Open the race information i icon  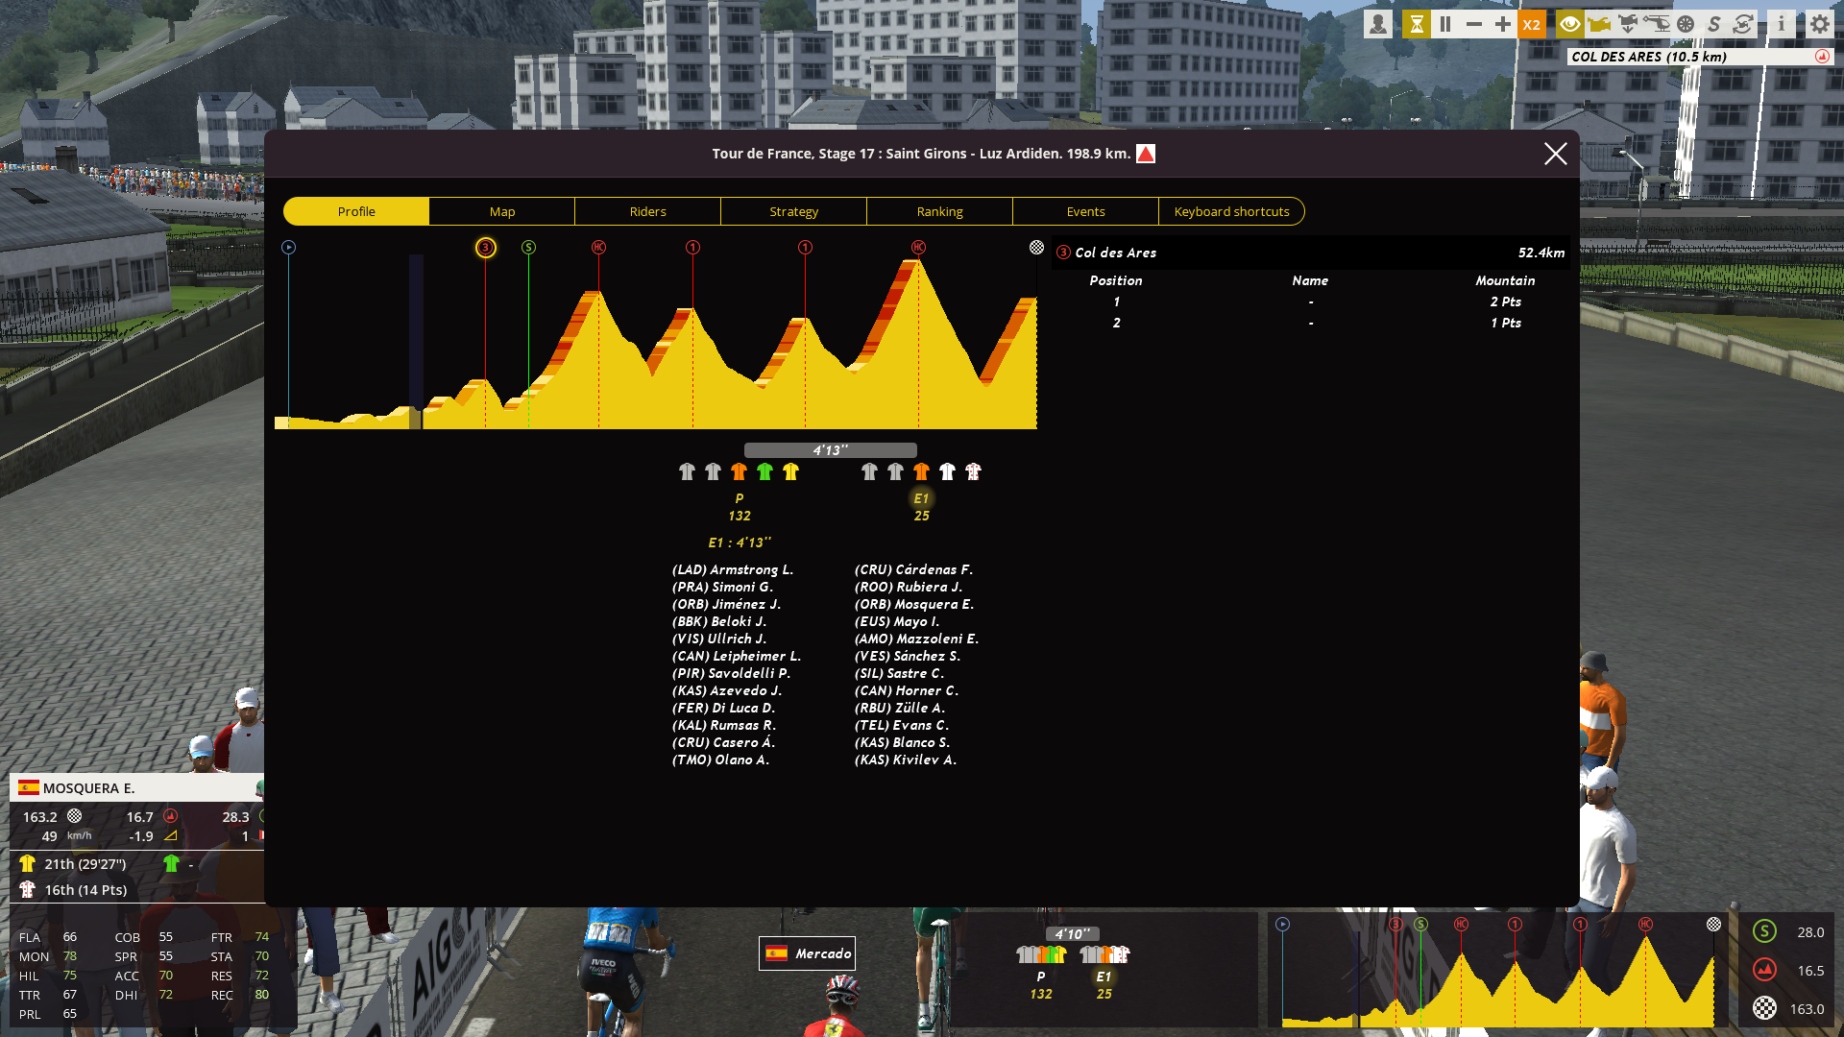tap(1782, 25)
